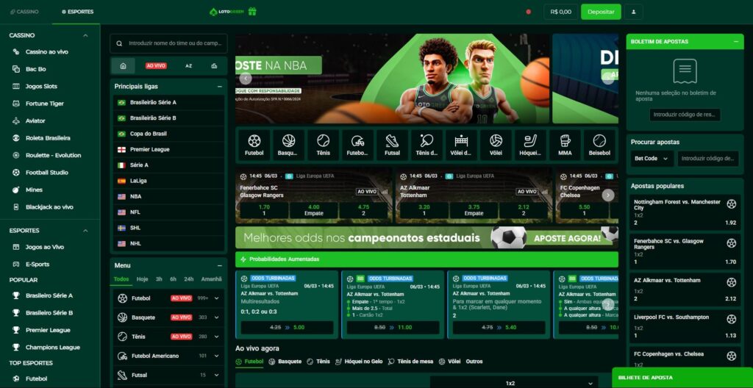Viewport: 753px width, 388px height.
Task: Open the user profile icon
Action: (633, 12)
